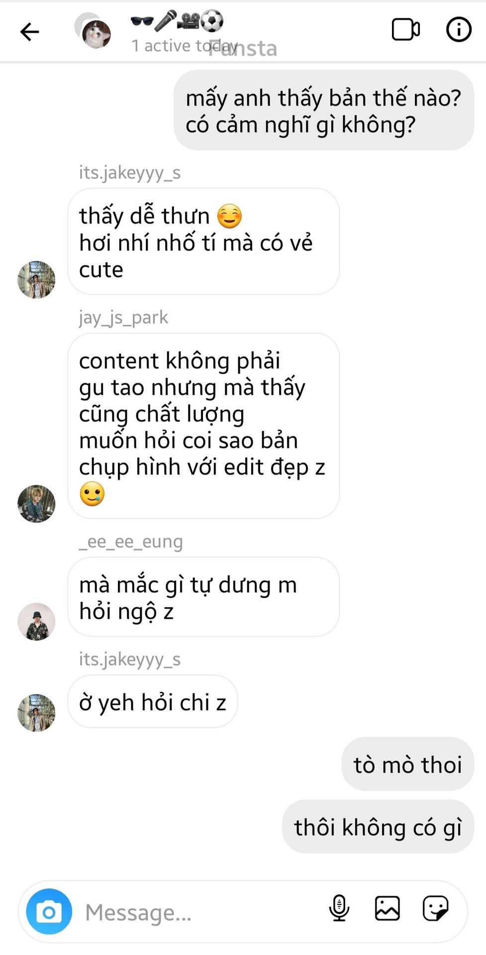
Task: Tap avatar beside the 'ờ yeh hỏi chi z' message
Action: [36, 712]
